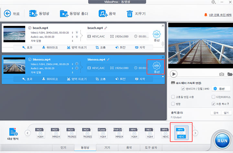Screen dimensions: 233x153
Task: Open hardware acceleration 옵션 button
Action: tap(221, 89)
